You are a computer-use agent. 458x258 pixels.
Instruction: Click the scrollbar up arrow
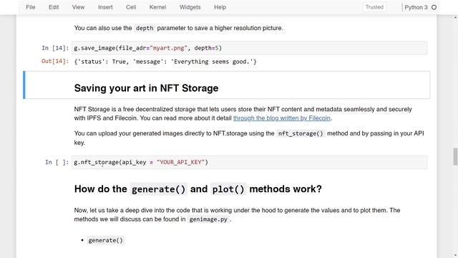[x=455, y=17]
